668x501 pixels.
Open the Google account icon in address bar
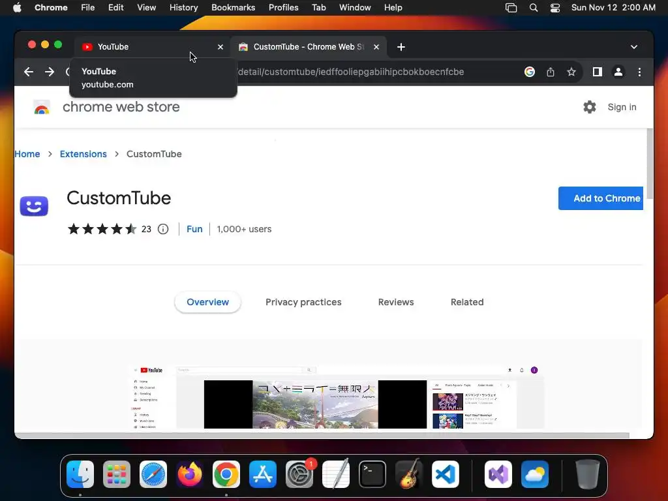530,72
